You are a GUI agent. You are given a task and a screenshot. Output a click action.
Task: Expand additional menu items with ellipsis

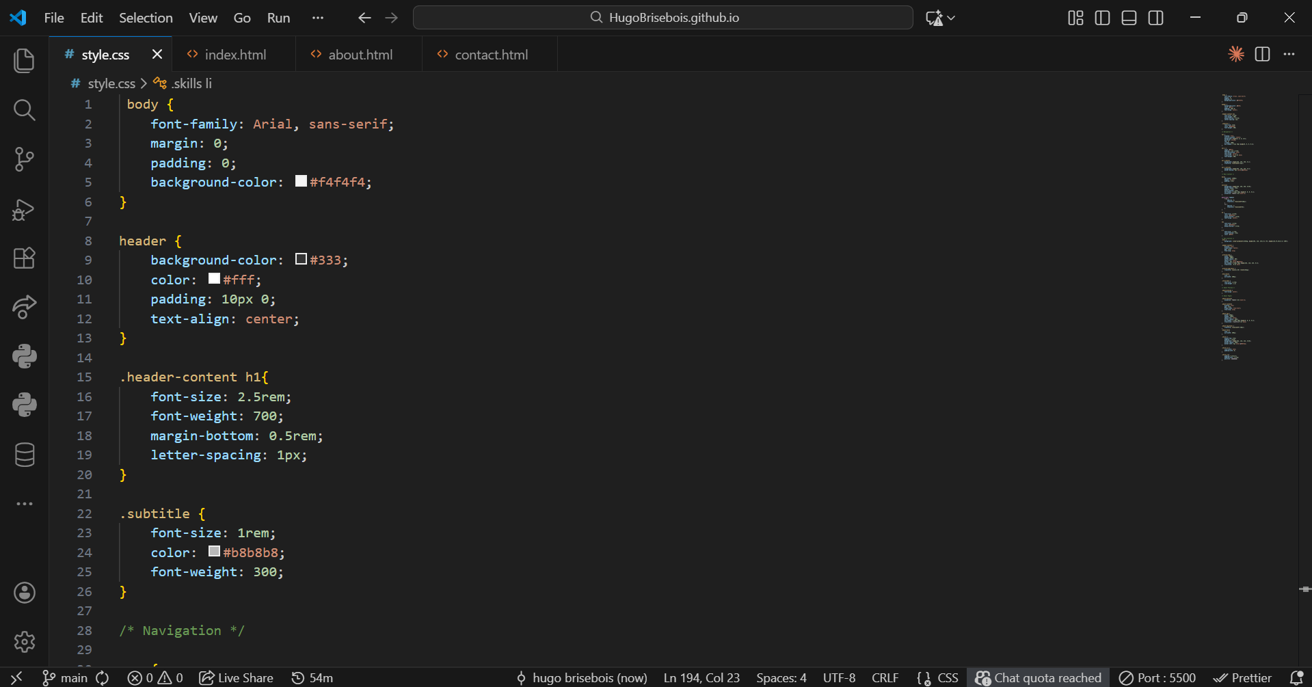click(x=317, y=18)
